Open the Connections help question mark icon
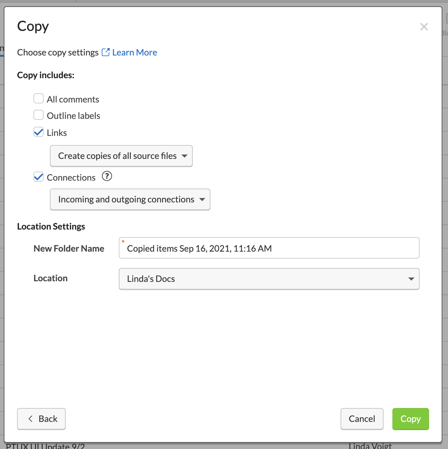The height and width of the screenshot is (449, 448). click(107, 176)
